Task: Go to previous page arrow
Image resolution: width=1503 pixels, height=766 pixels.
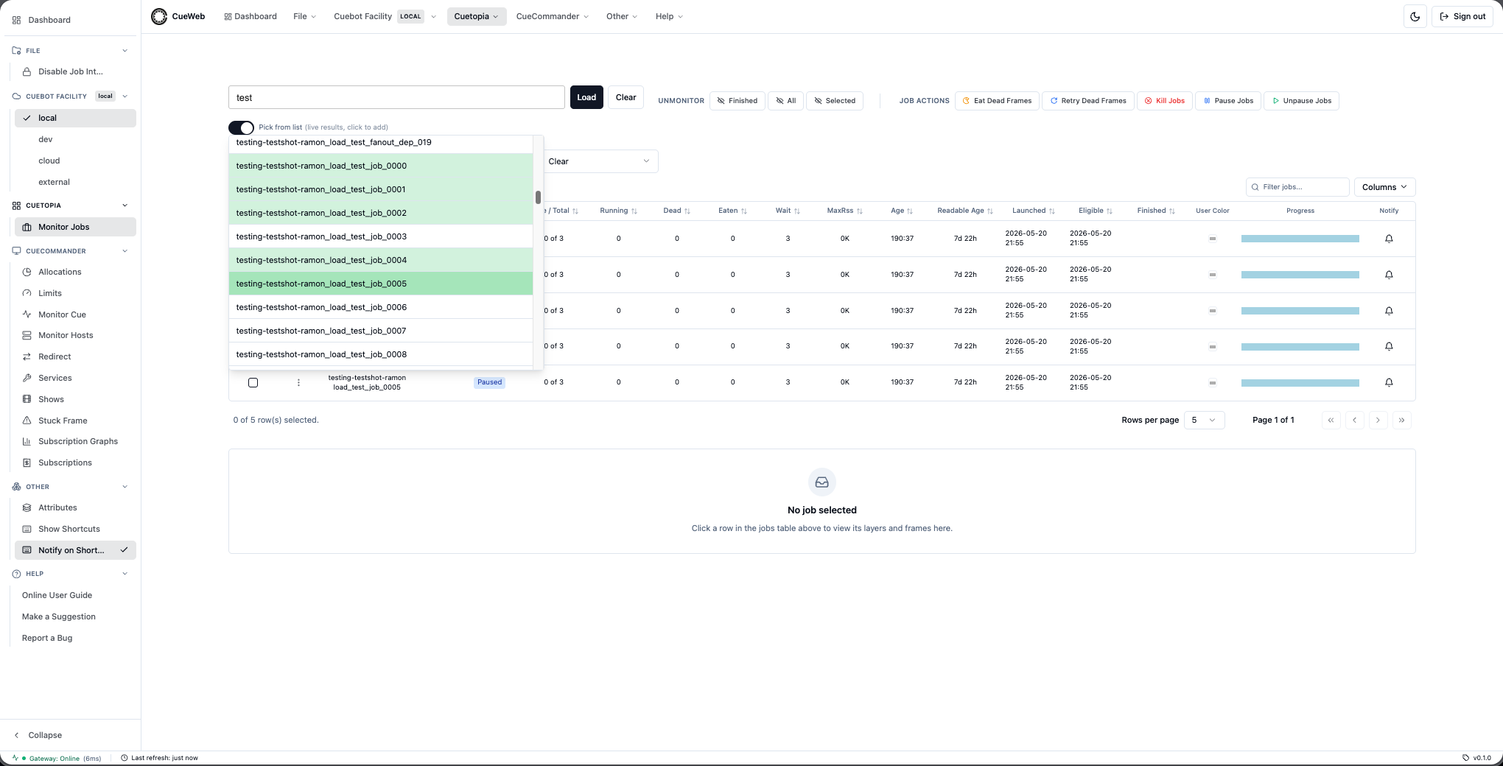Action: pyautogui.click(x=1354, y=420)
